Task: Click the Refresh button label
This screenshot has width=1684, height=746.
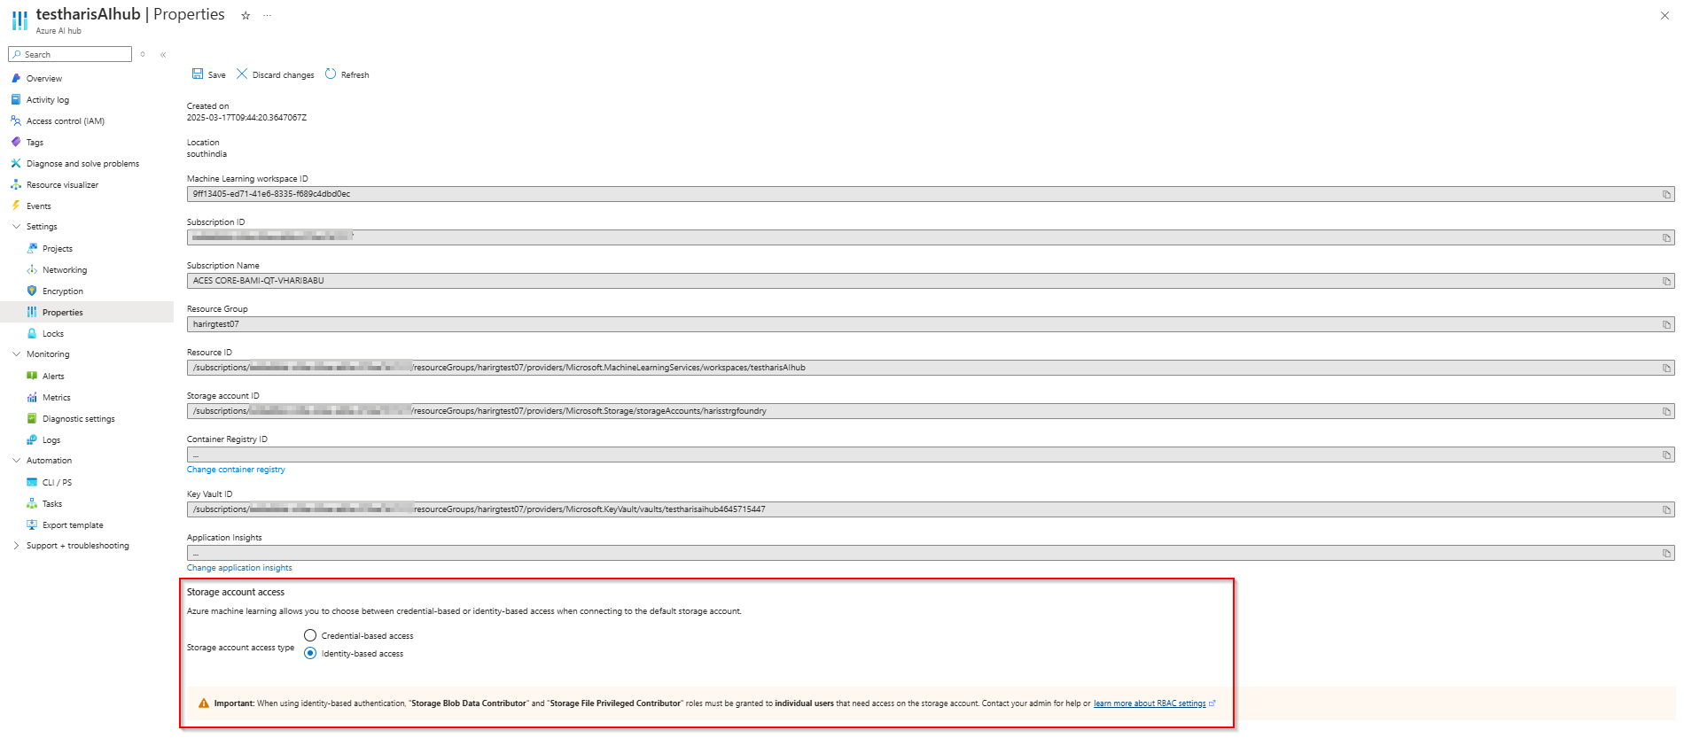Action: click(355, 75)
